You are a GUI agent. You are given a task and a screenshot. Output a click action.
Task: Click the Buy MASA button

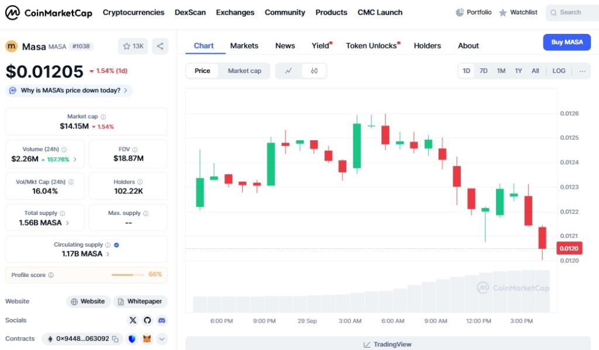(x=566, y=42)
